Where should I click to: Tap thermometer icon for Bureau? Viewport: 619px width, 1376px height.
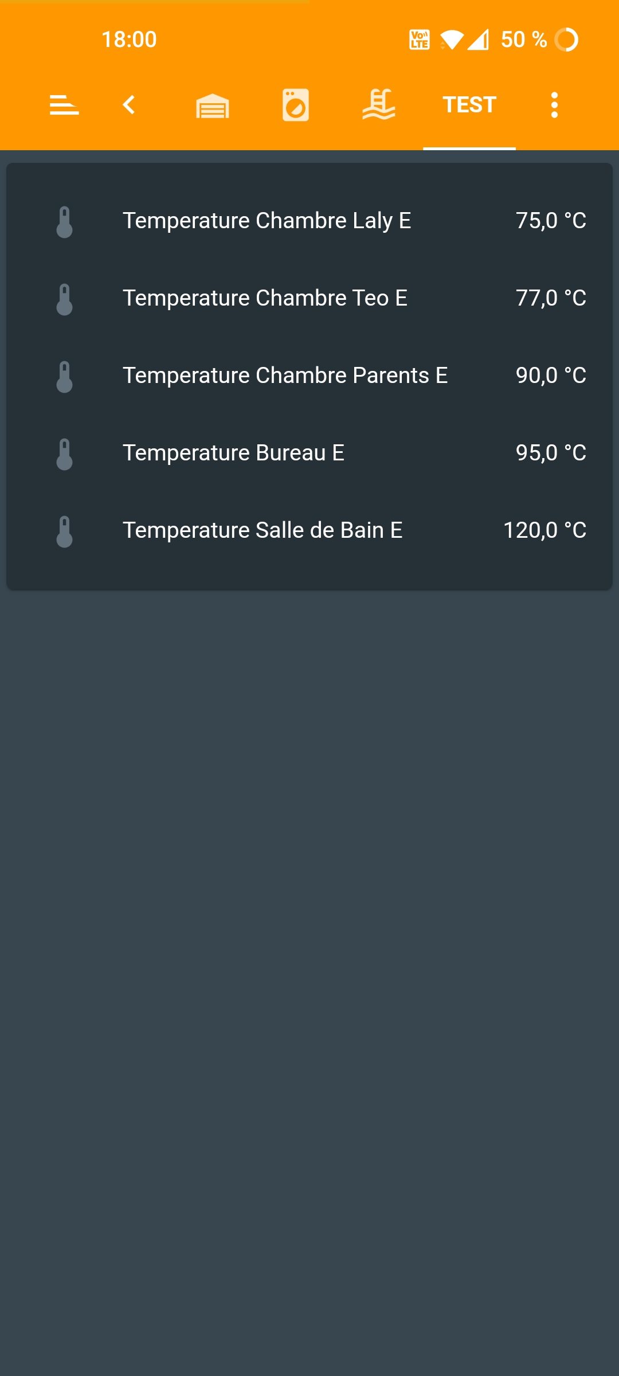(64, 454)
